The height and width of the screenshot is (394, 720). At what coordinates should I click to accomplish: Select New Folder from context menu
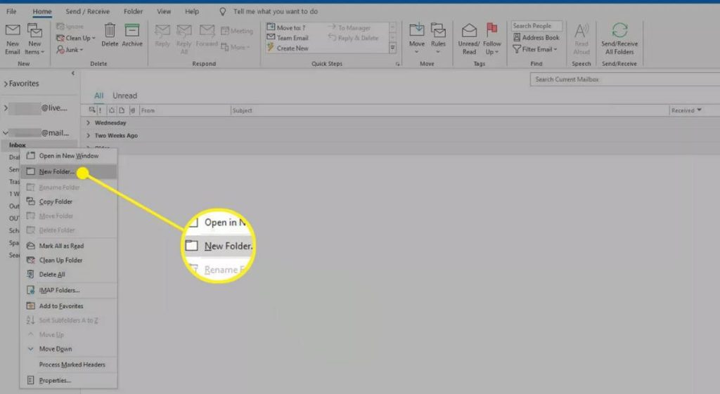coord(57,171)
